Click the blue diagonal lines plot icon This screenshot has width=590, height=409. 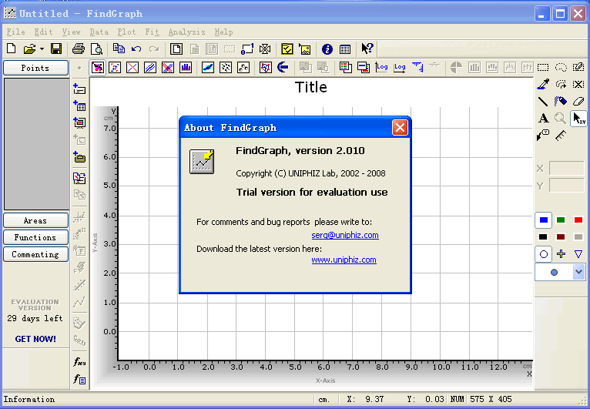pyautogui.click(x=150, y=67)
